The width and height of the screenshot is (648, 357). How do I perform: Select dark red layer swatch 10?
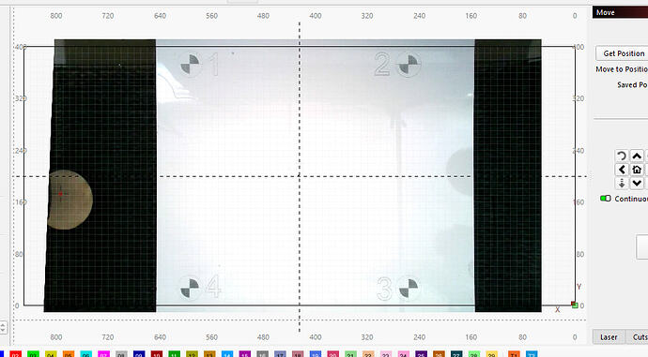(x=157, y=353)
